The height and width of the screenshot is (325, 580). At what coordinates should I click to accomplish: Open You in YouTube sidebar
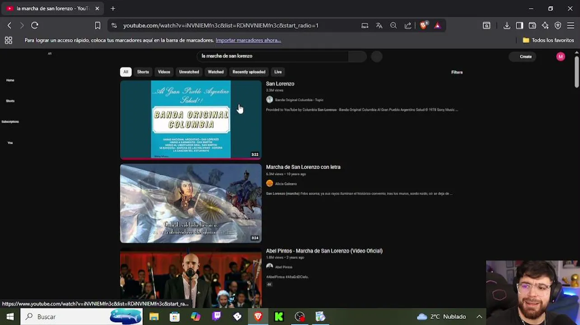click(10, 143)
